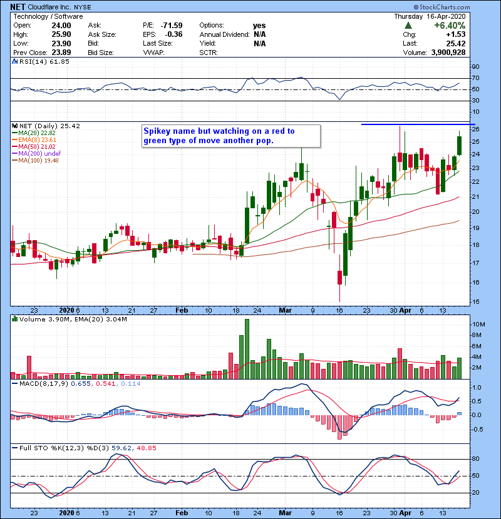
Task: Click the Options value yes
Action: [259, 26]
